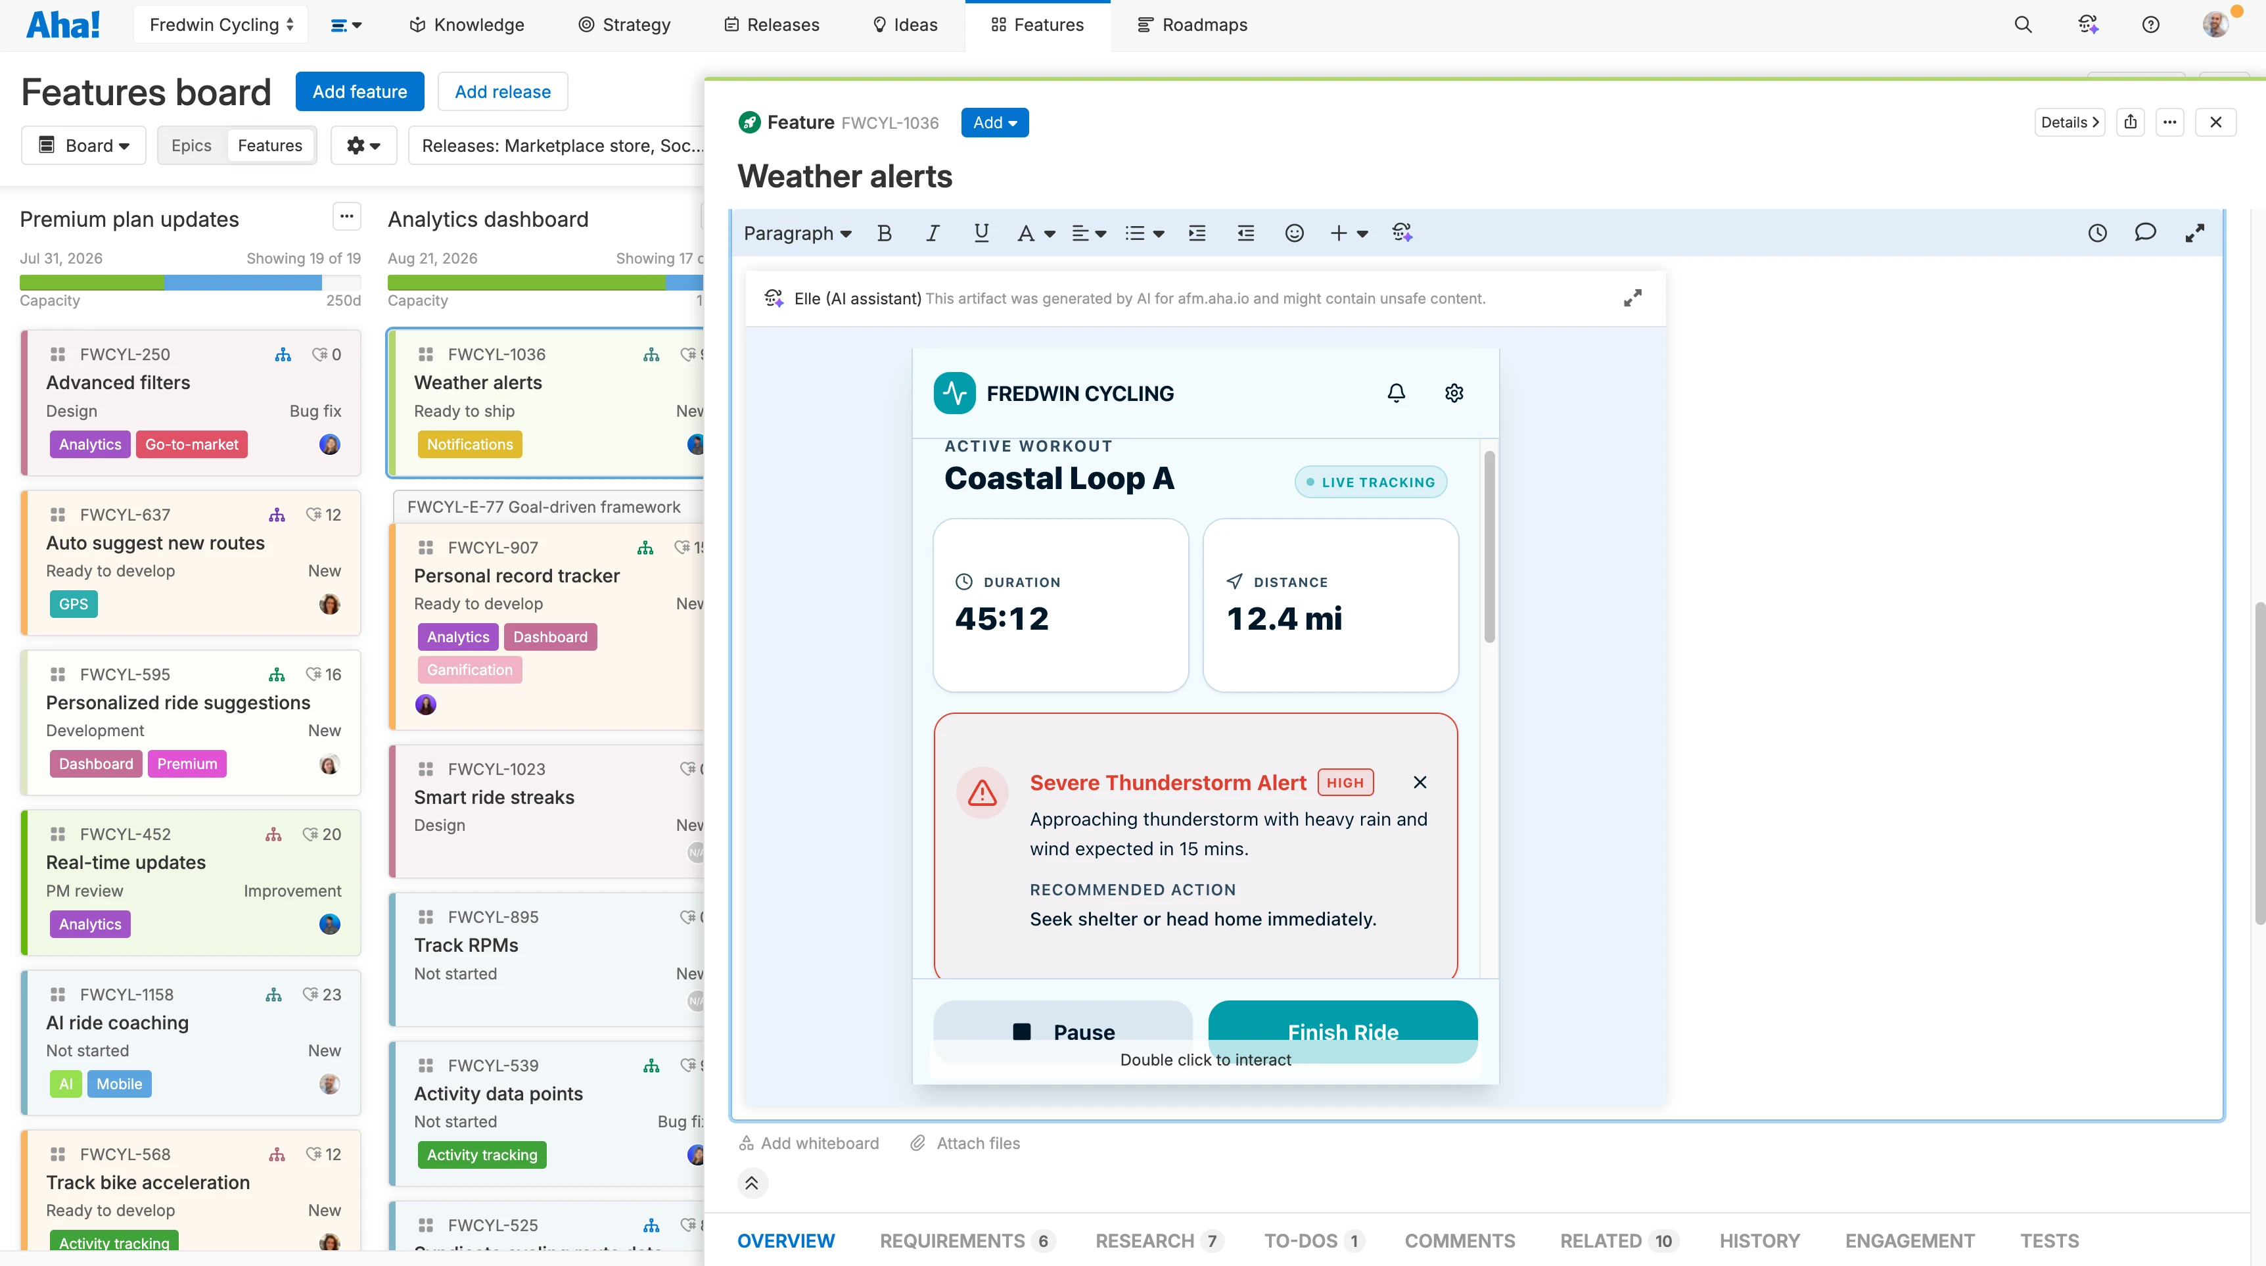Go to the Strategy menu
The width and height of the screenshot is (2266, 1266).
click(624, 24)
